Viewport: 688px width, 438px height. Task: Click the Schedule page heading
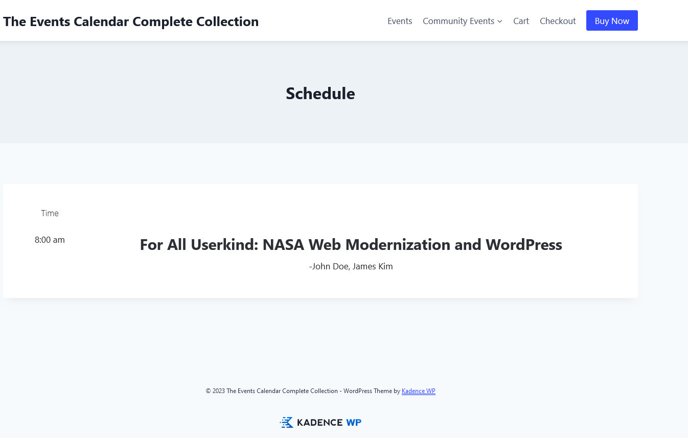[320, 94]
